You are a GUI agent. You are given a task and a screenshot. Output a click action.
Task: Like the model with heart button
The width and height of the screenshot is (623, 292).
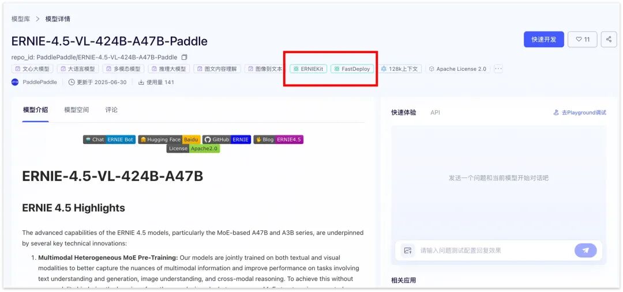[583, 39]
